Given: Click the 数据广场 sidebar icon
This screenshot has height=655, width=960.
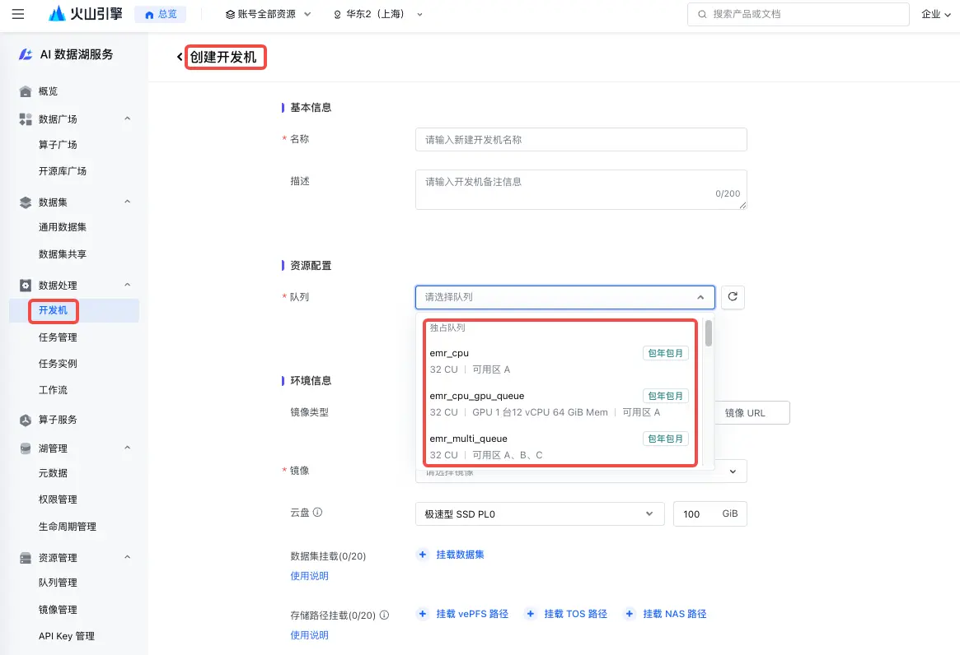Looking at the screenshot, I should pos(25,118).
